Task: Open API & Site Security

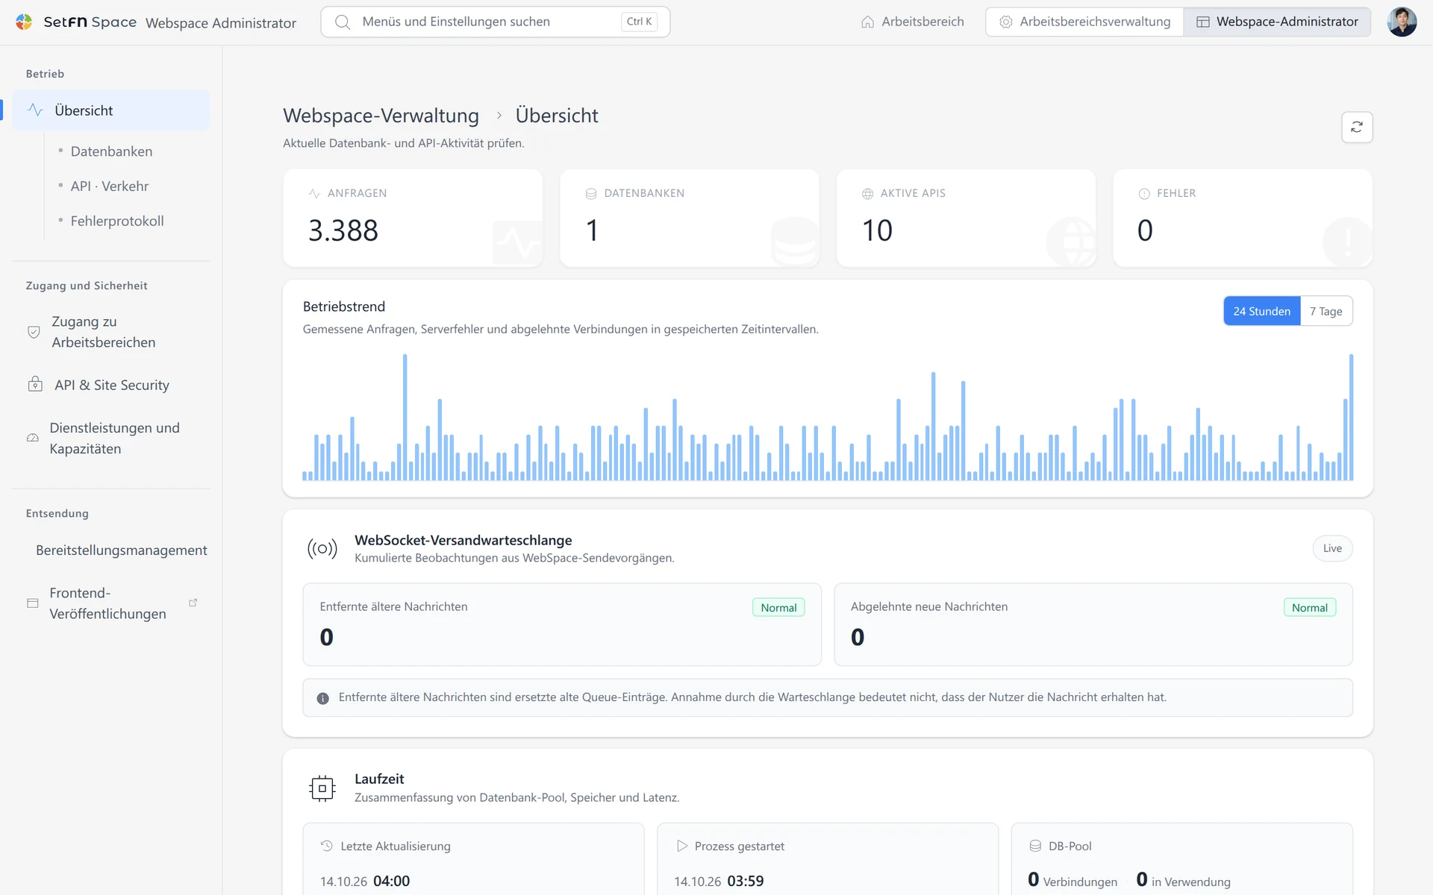Action: coord(111,385)
